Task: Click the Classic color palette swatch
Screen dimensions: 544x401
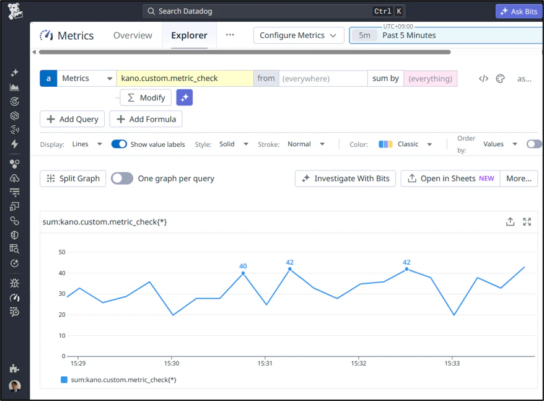Action: (385, 144)
